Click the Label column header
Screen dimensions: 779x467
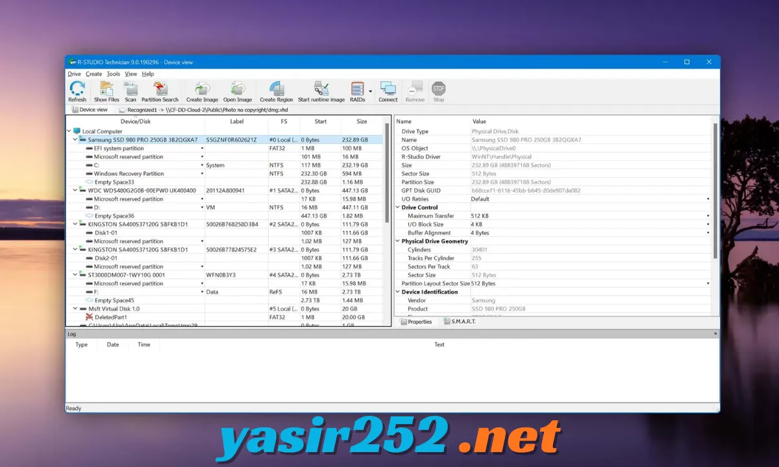point(236,121)
